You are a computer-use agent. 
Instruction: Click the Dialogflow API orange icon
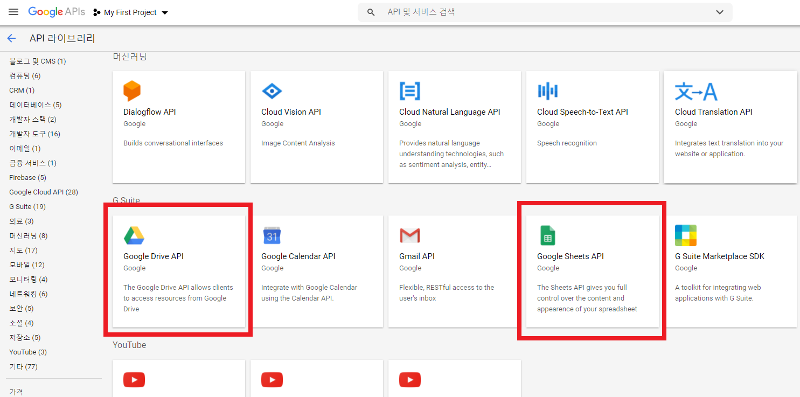coord(132,90)
